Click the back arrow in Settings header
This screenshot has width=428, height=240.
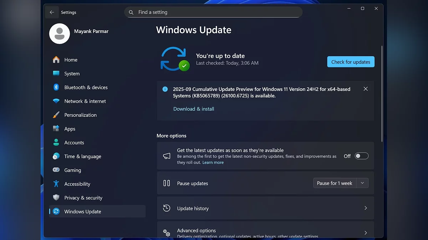click(52, 12)
